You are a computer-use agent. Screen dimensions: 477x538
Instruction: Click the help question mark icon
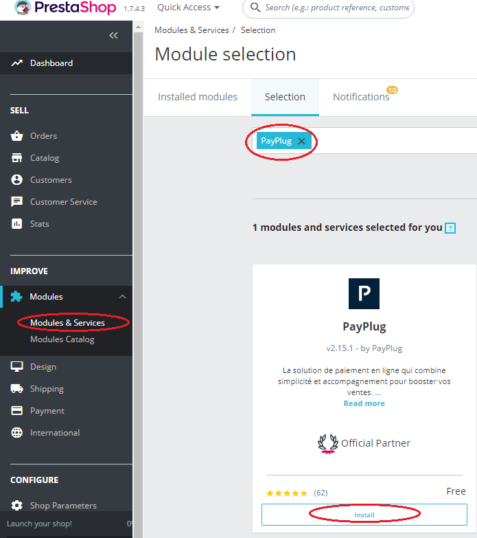(x=450, y=228)
